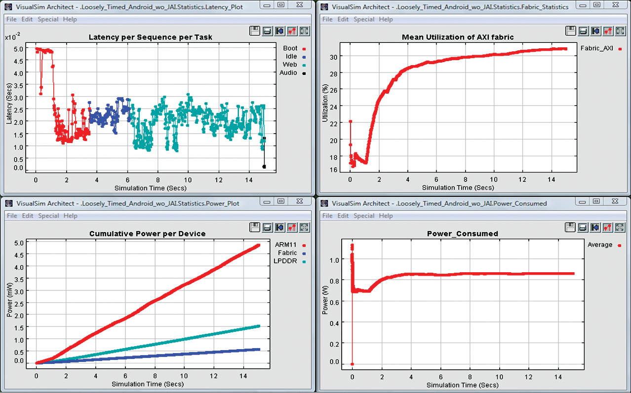
Task: Open the format icon in the Power_Consumed window
Action: [608, 227]
